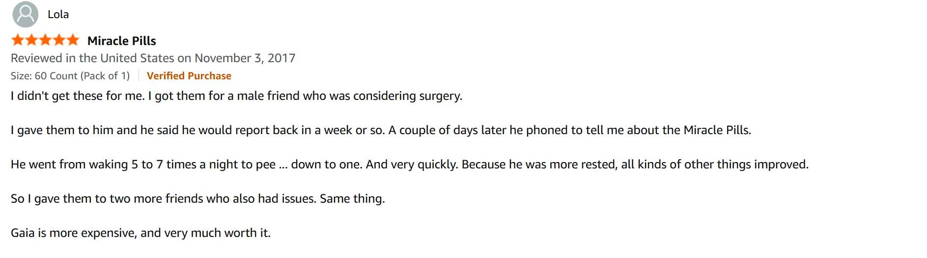927x258 pixels.
Task: Click the third star in the rating
Action: (45, 40)
